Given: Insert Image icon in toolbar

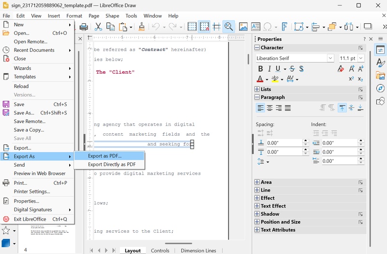Looking at the screenshot, I should 243,27.
